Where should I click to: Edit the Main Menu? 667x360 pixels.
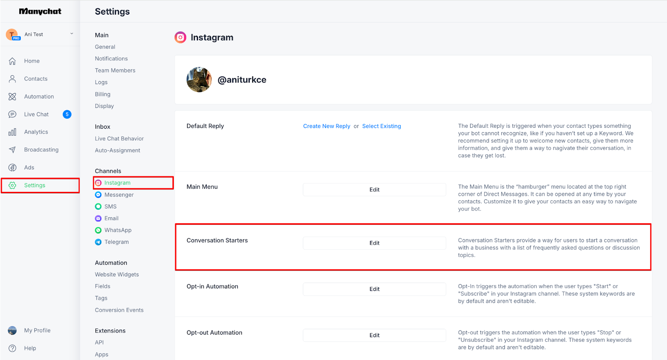374,190
